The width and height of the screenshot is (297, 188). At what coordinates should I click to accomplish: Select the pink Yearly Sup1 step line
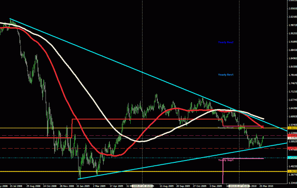pos(223,171)
